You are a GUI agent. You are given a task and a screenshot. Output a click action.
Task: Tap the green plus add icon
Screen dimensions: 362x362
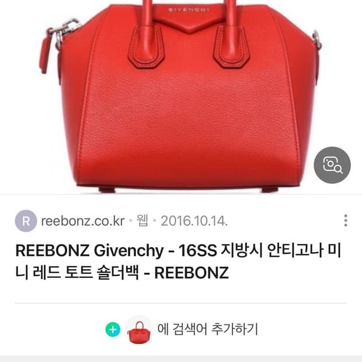coord(113,329)
